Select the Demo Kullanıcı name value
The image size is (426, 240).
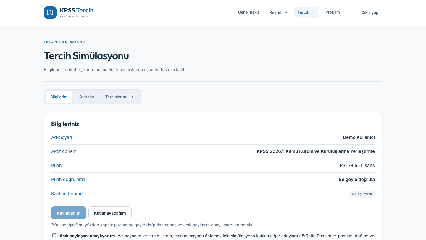click(x=359, y=137)
